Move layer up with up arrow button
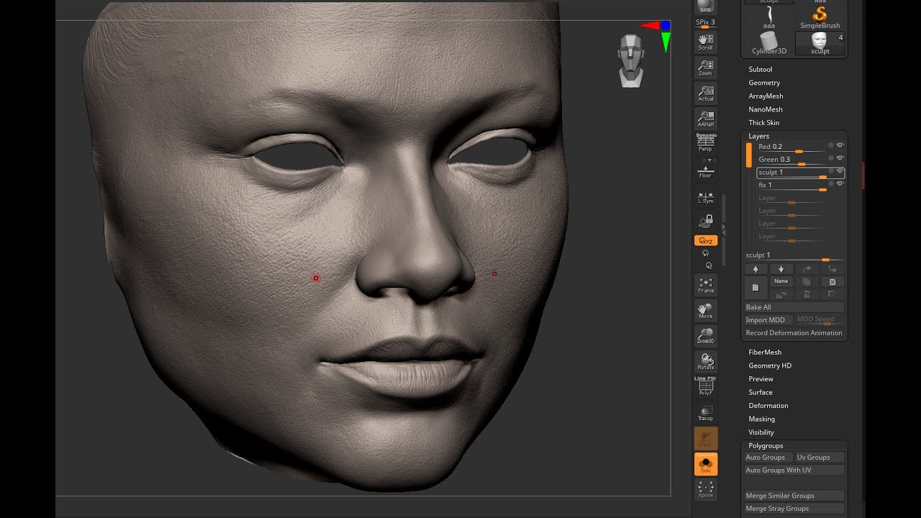This screenshot has width=921, height=518. tap(756, 269)
